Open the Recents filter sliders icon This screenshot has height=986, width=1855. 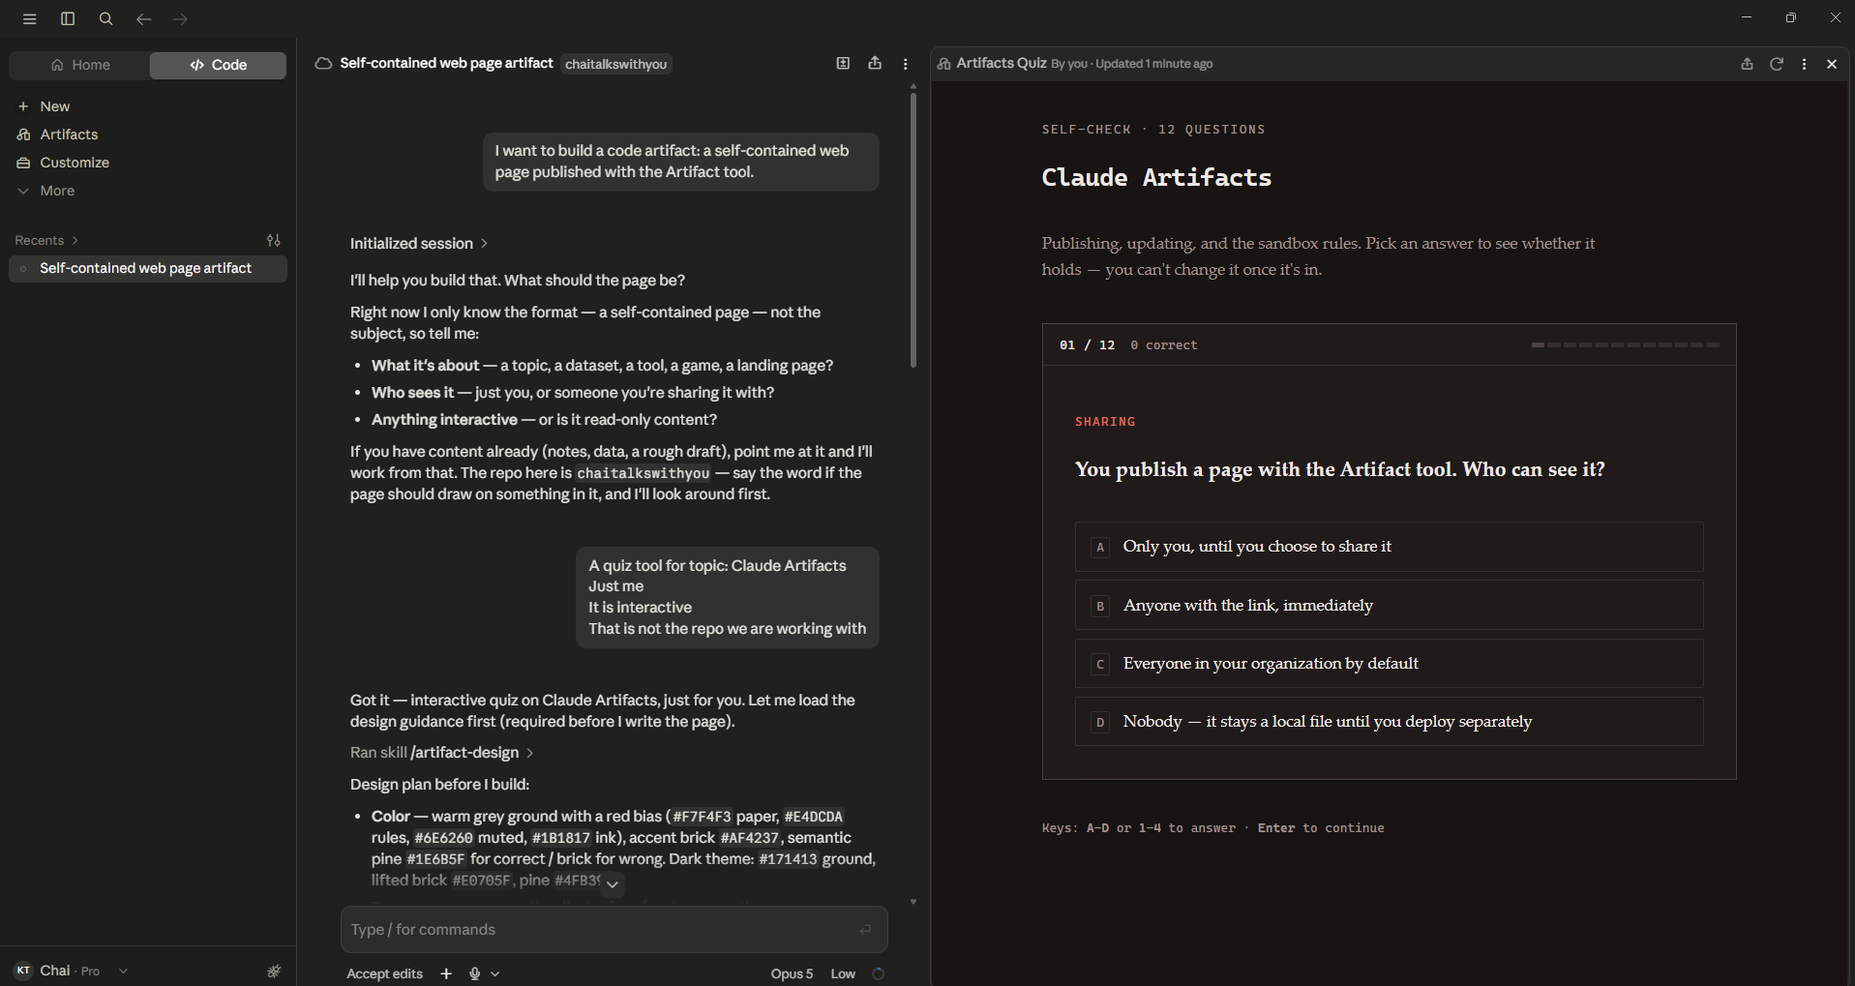click(274, 240)
